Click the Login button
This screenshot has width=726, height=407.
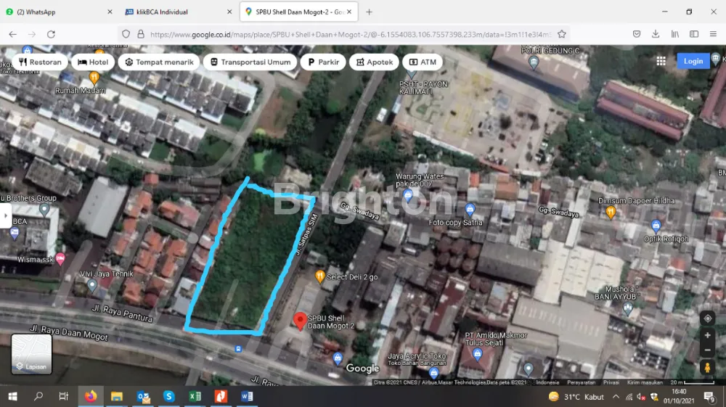pyautogui.click(x=693, y=62)
